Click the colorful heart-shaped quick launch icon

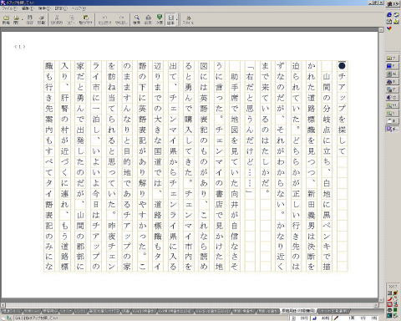point(389,28)
